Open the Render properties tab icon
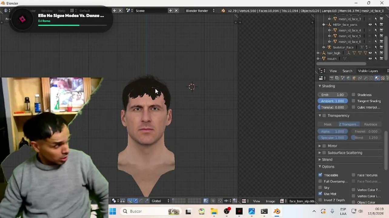The image size is (389, 218). (x=331, y=78)
